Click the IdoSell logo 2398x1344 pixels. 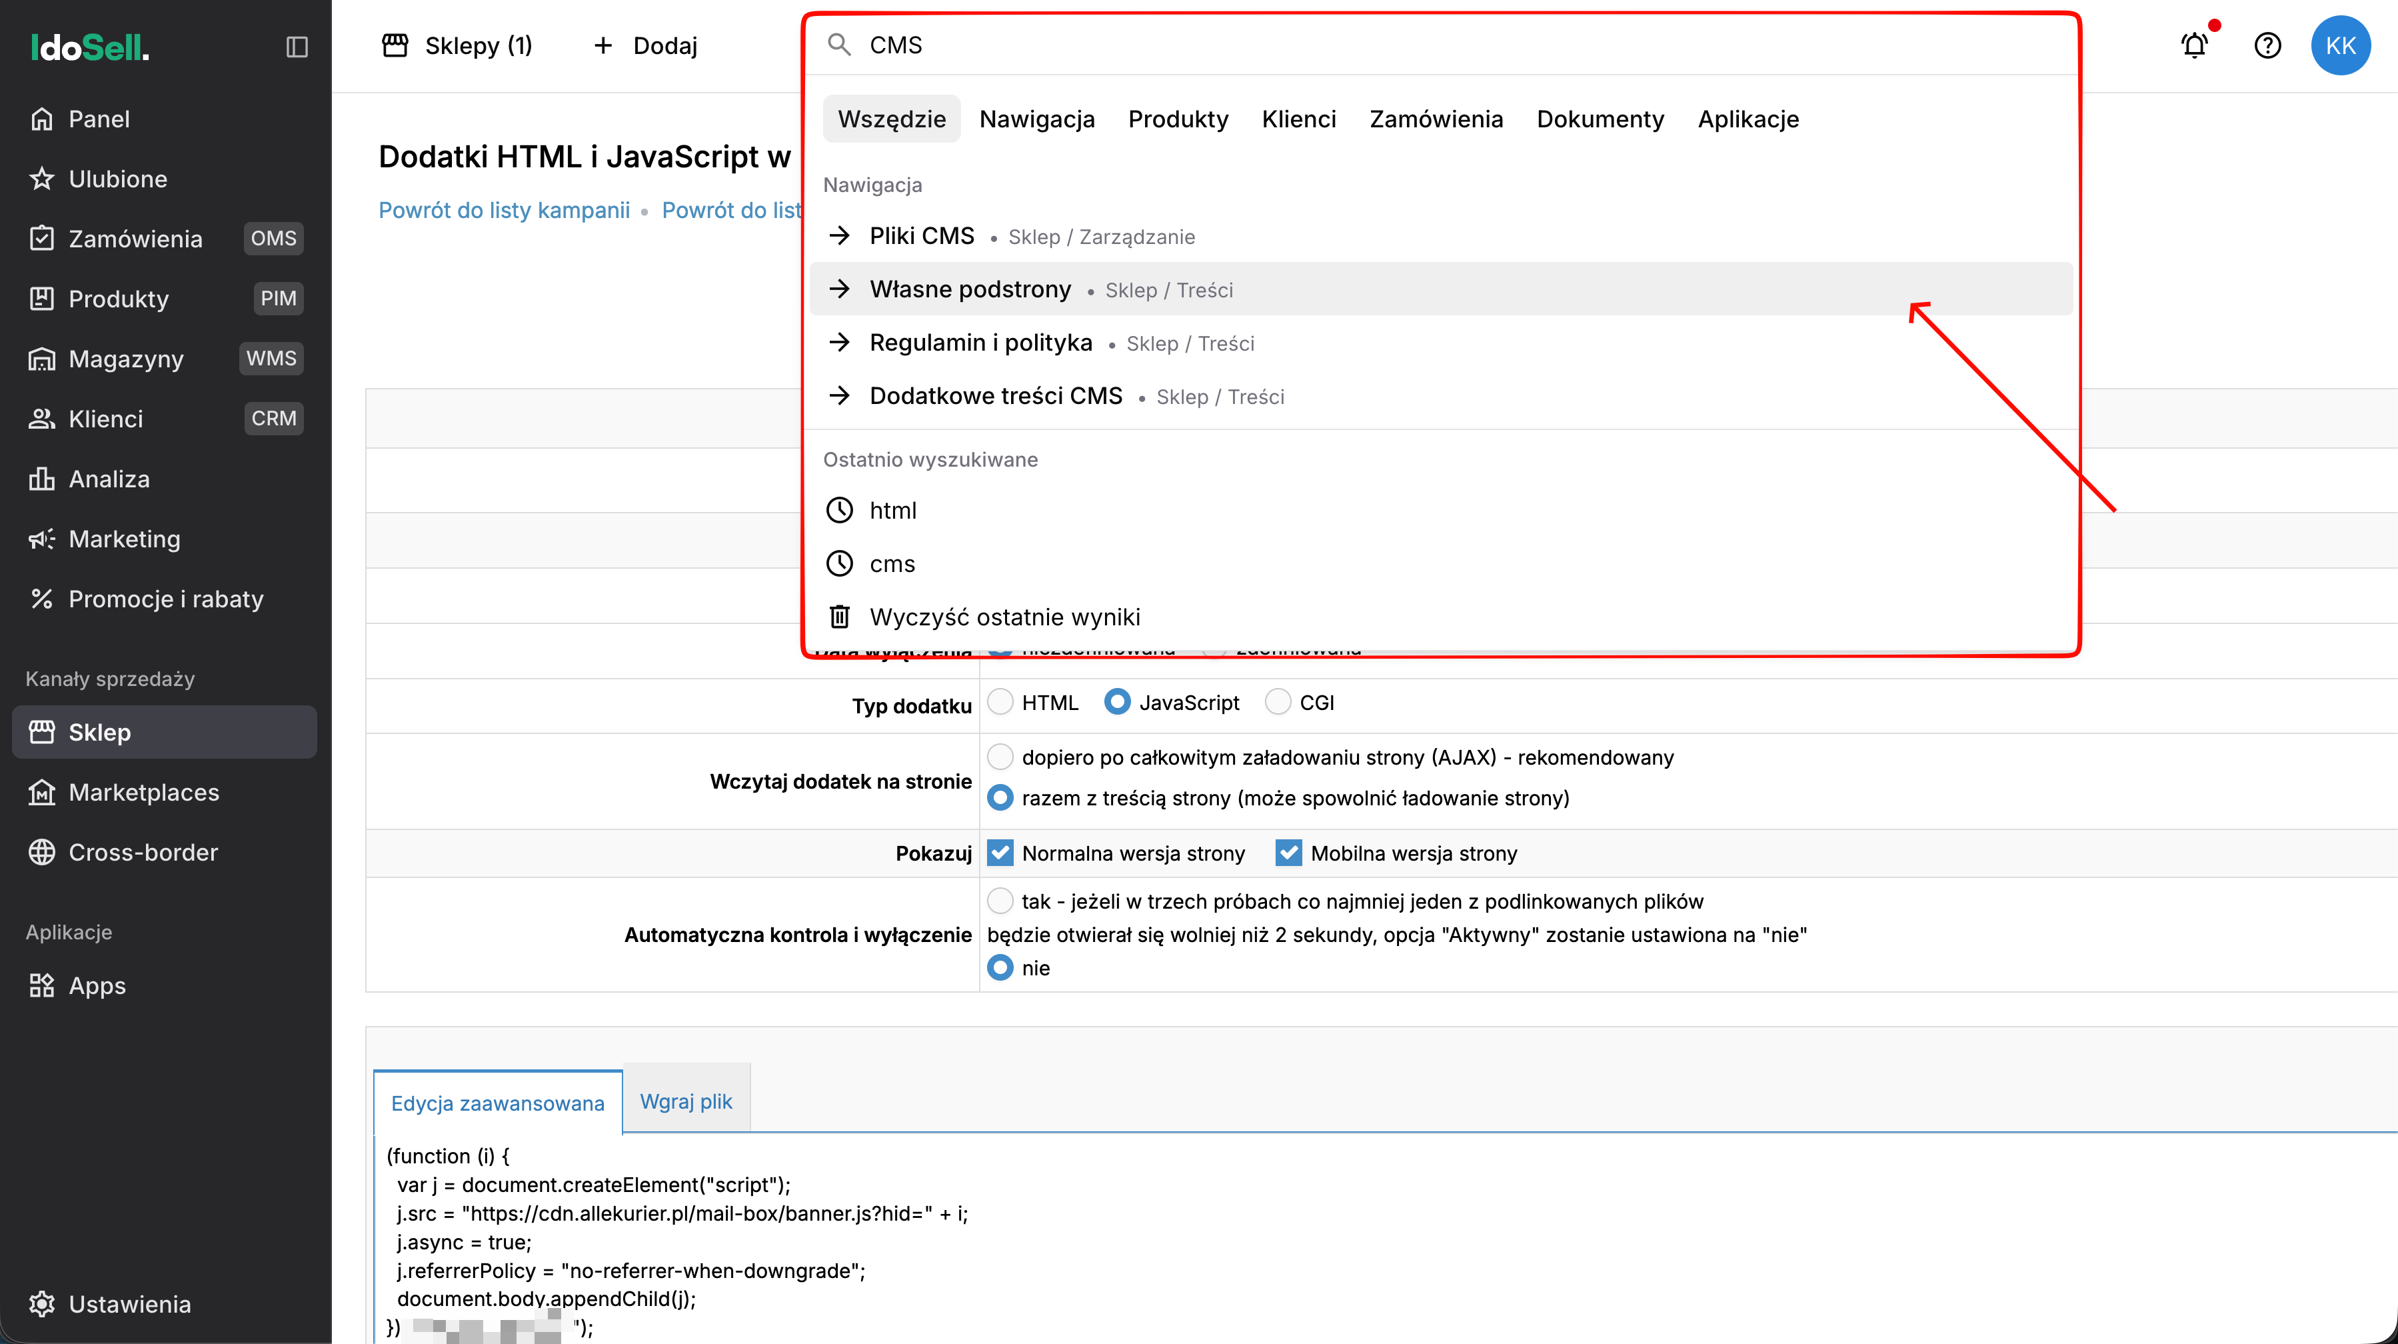pos(89,47)
